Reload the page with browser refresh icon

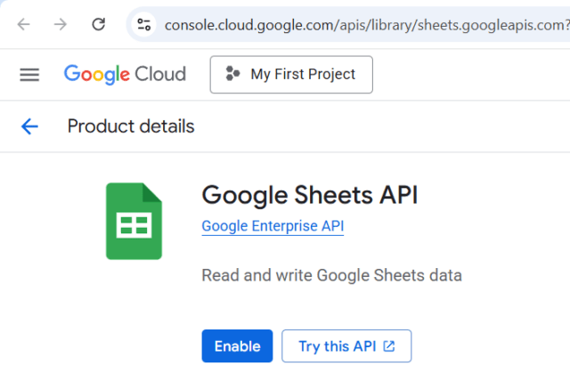pos(99,24)
